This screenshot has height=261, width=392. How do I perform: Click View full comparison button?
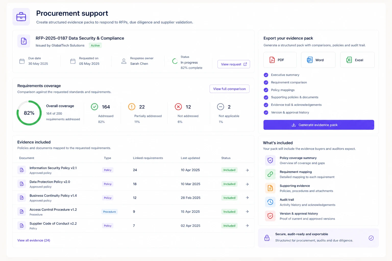point(229,89)
